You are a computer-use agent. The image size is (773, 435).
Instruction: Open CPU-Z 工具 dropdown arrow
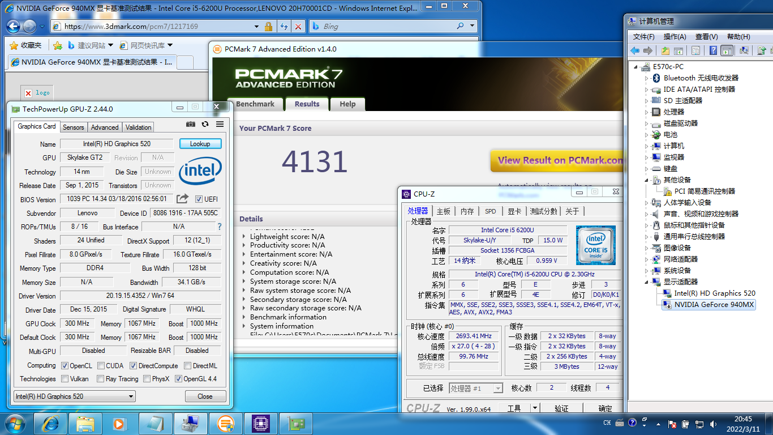click(x=534, y=408)
